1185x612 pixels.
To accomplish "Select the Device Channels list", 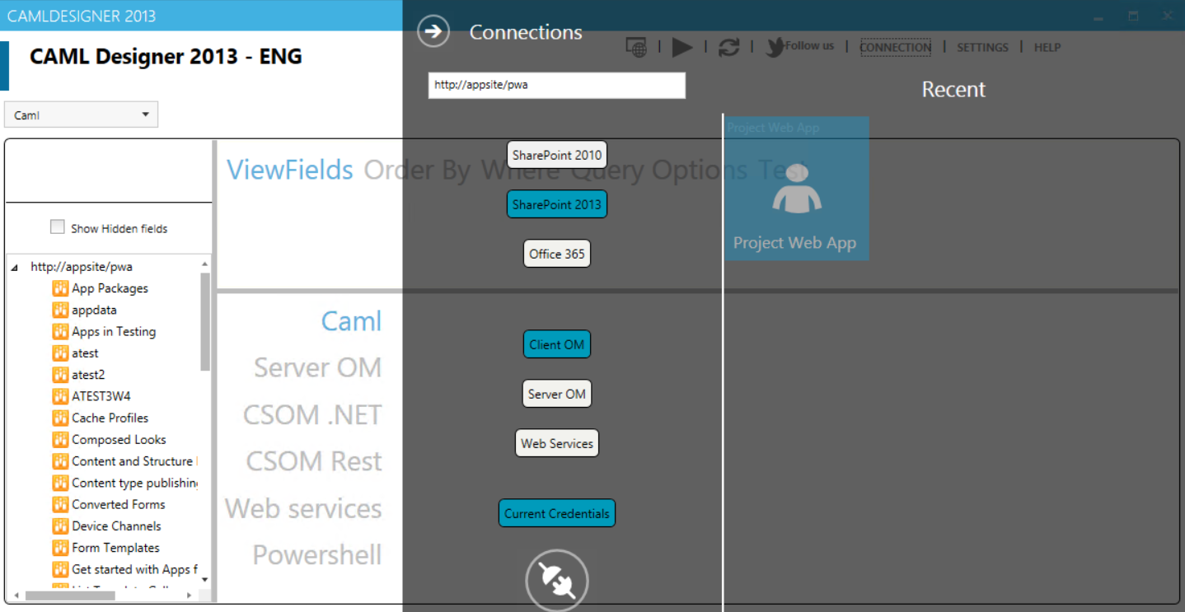I will tap(116, 526).
